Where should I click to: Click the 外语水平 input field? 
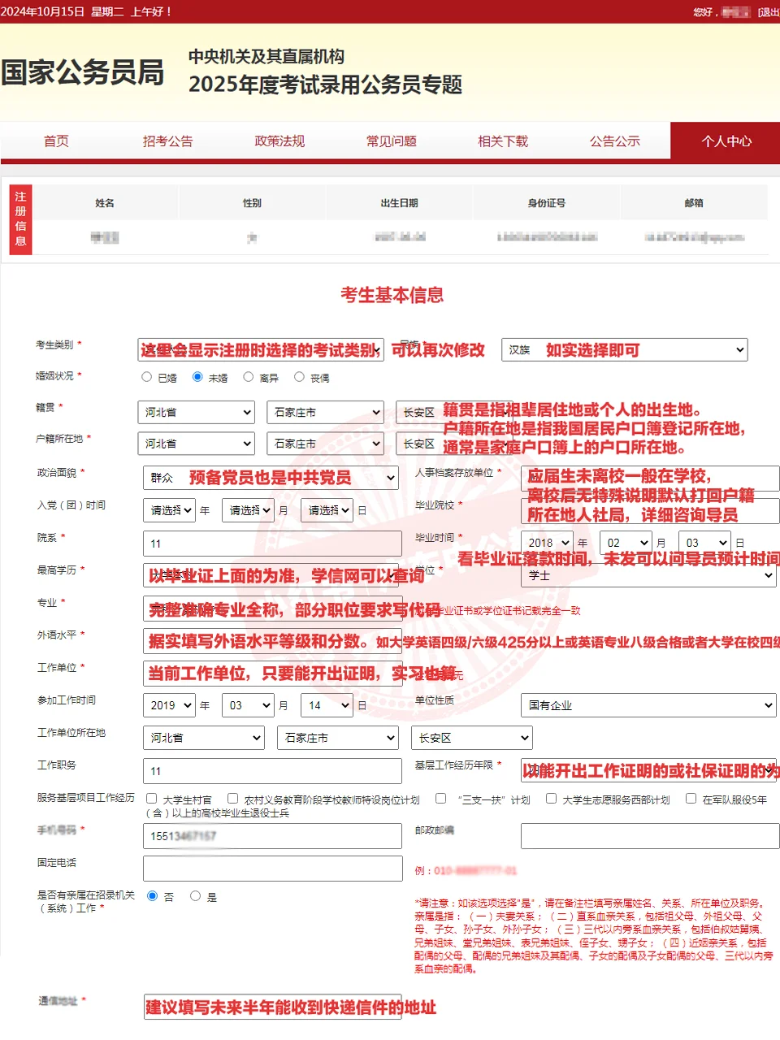[x=272, y=641]
